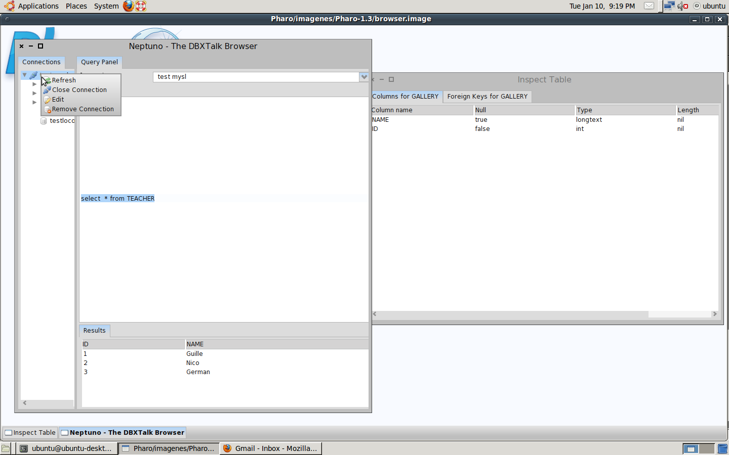Image resolution: width=729 pixels, height=455 pixels.
Task: Open the Places menu
Action: tap(76, 6)
